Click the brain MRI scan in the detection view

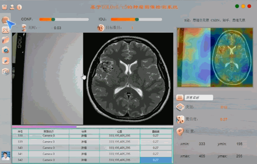coord(128,79)
